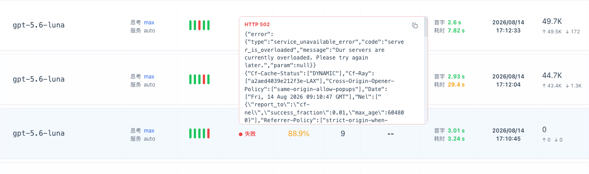Viewport: 589px width, 174px height.
Task: Click the red status bar in the 17:10:45 row
Action: pos(209,133)
